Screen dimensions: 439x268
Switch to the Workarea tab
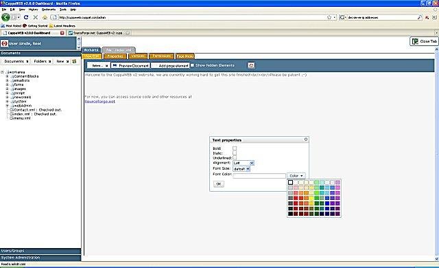pos(91,50)
